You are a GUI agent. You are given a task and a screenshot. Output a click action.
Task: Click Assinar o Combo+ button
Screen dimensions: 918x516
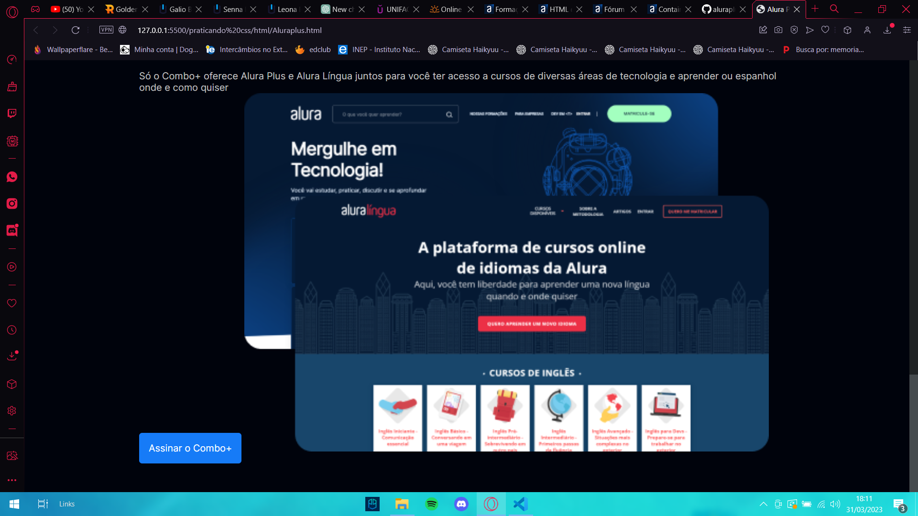(x=190, y=448)
